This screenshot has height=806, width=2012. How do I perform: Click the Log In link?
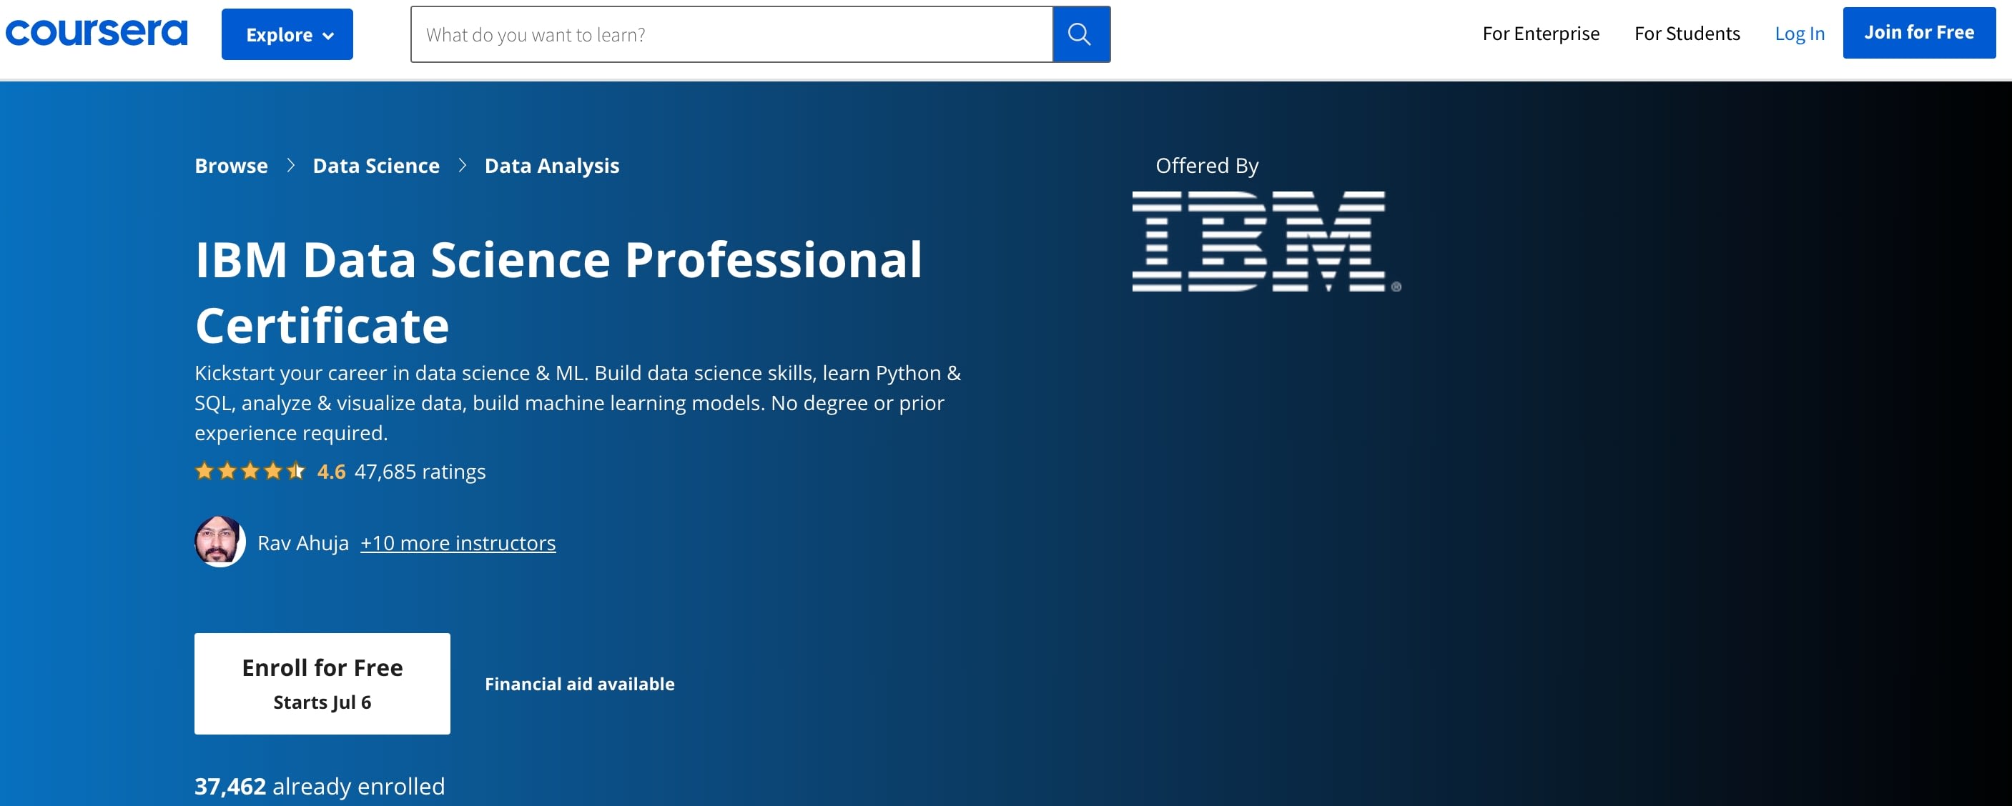pos(1799,34)
